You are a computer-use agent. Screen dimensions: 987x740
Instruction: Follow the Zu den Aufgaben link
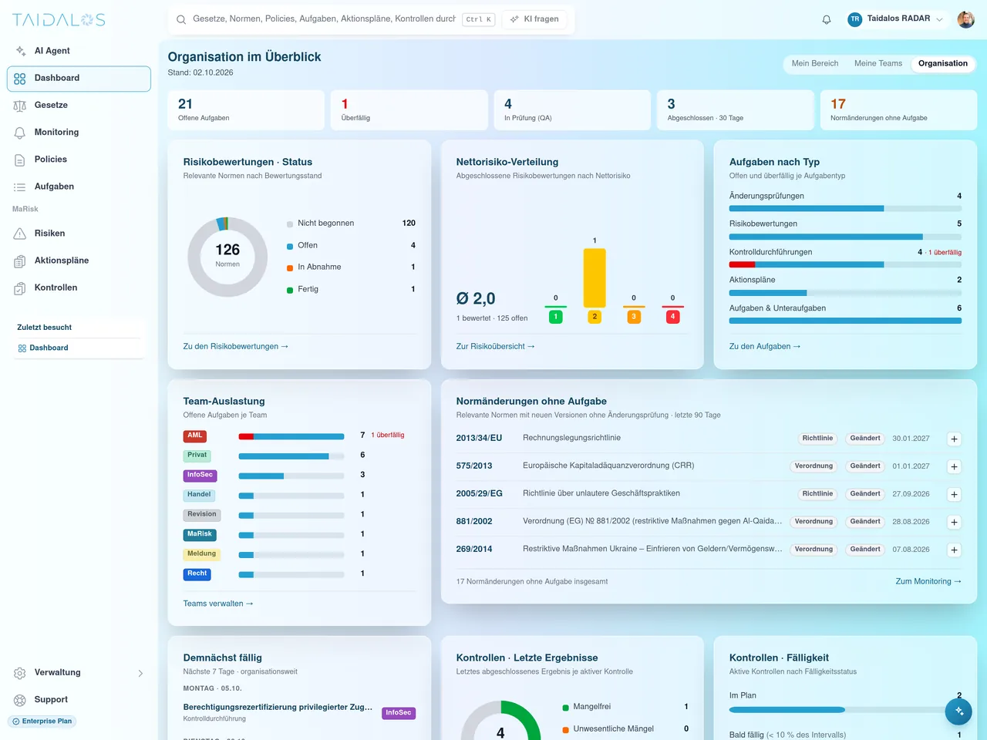pyautogui.click(x=765, y=347)
